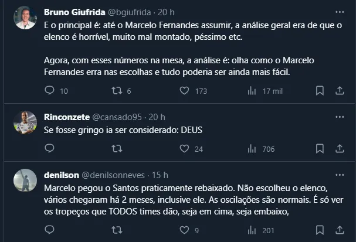Click denilson's profile avatar
The width and height of the screenshot is (356, 242).
pos(25,180)
